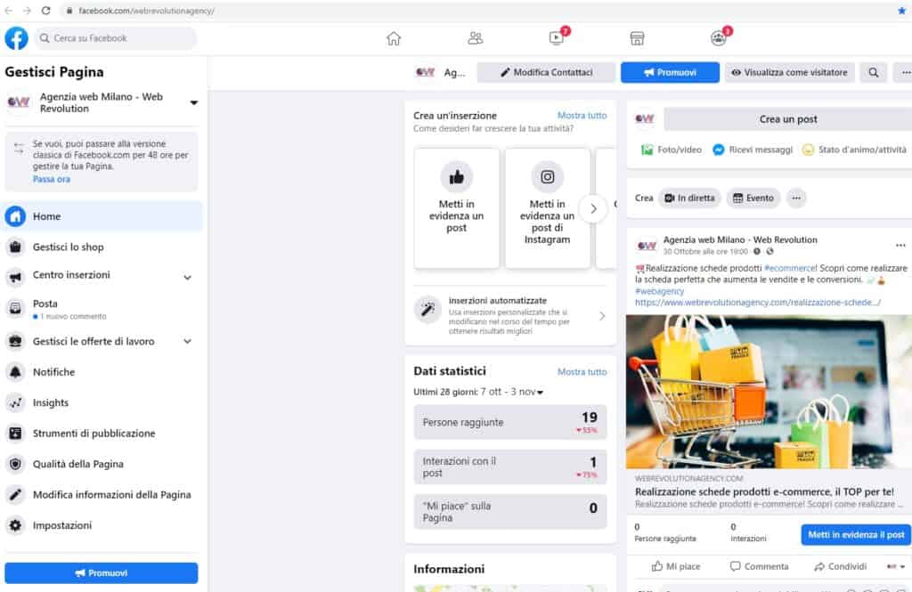Open the comment-as profile selector dropdown
The width and height of the screenshot is (912, 592).
point(896,566)
